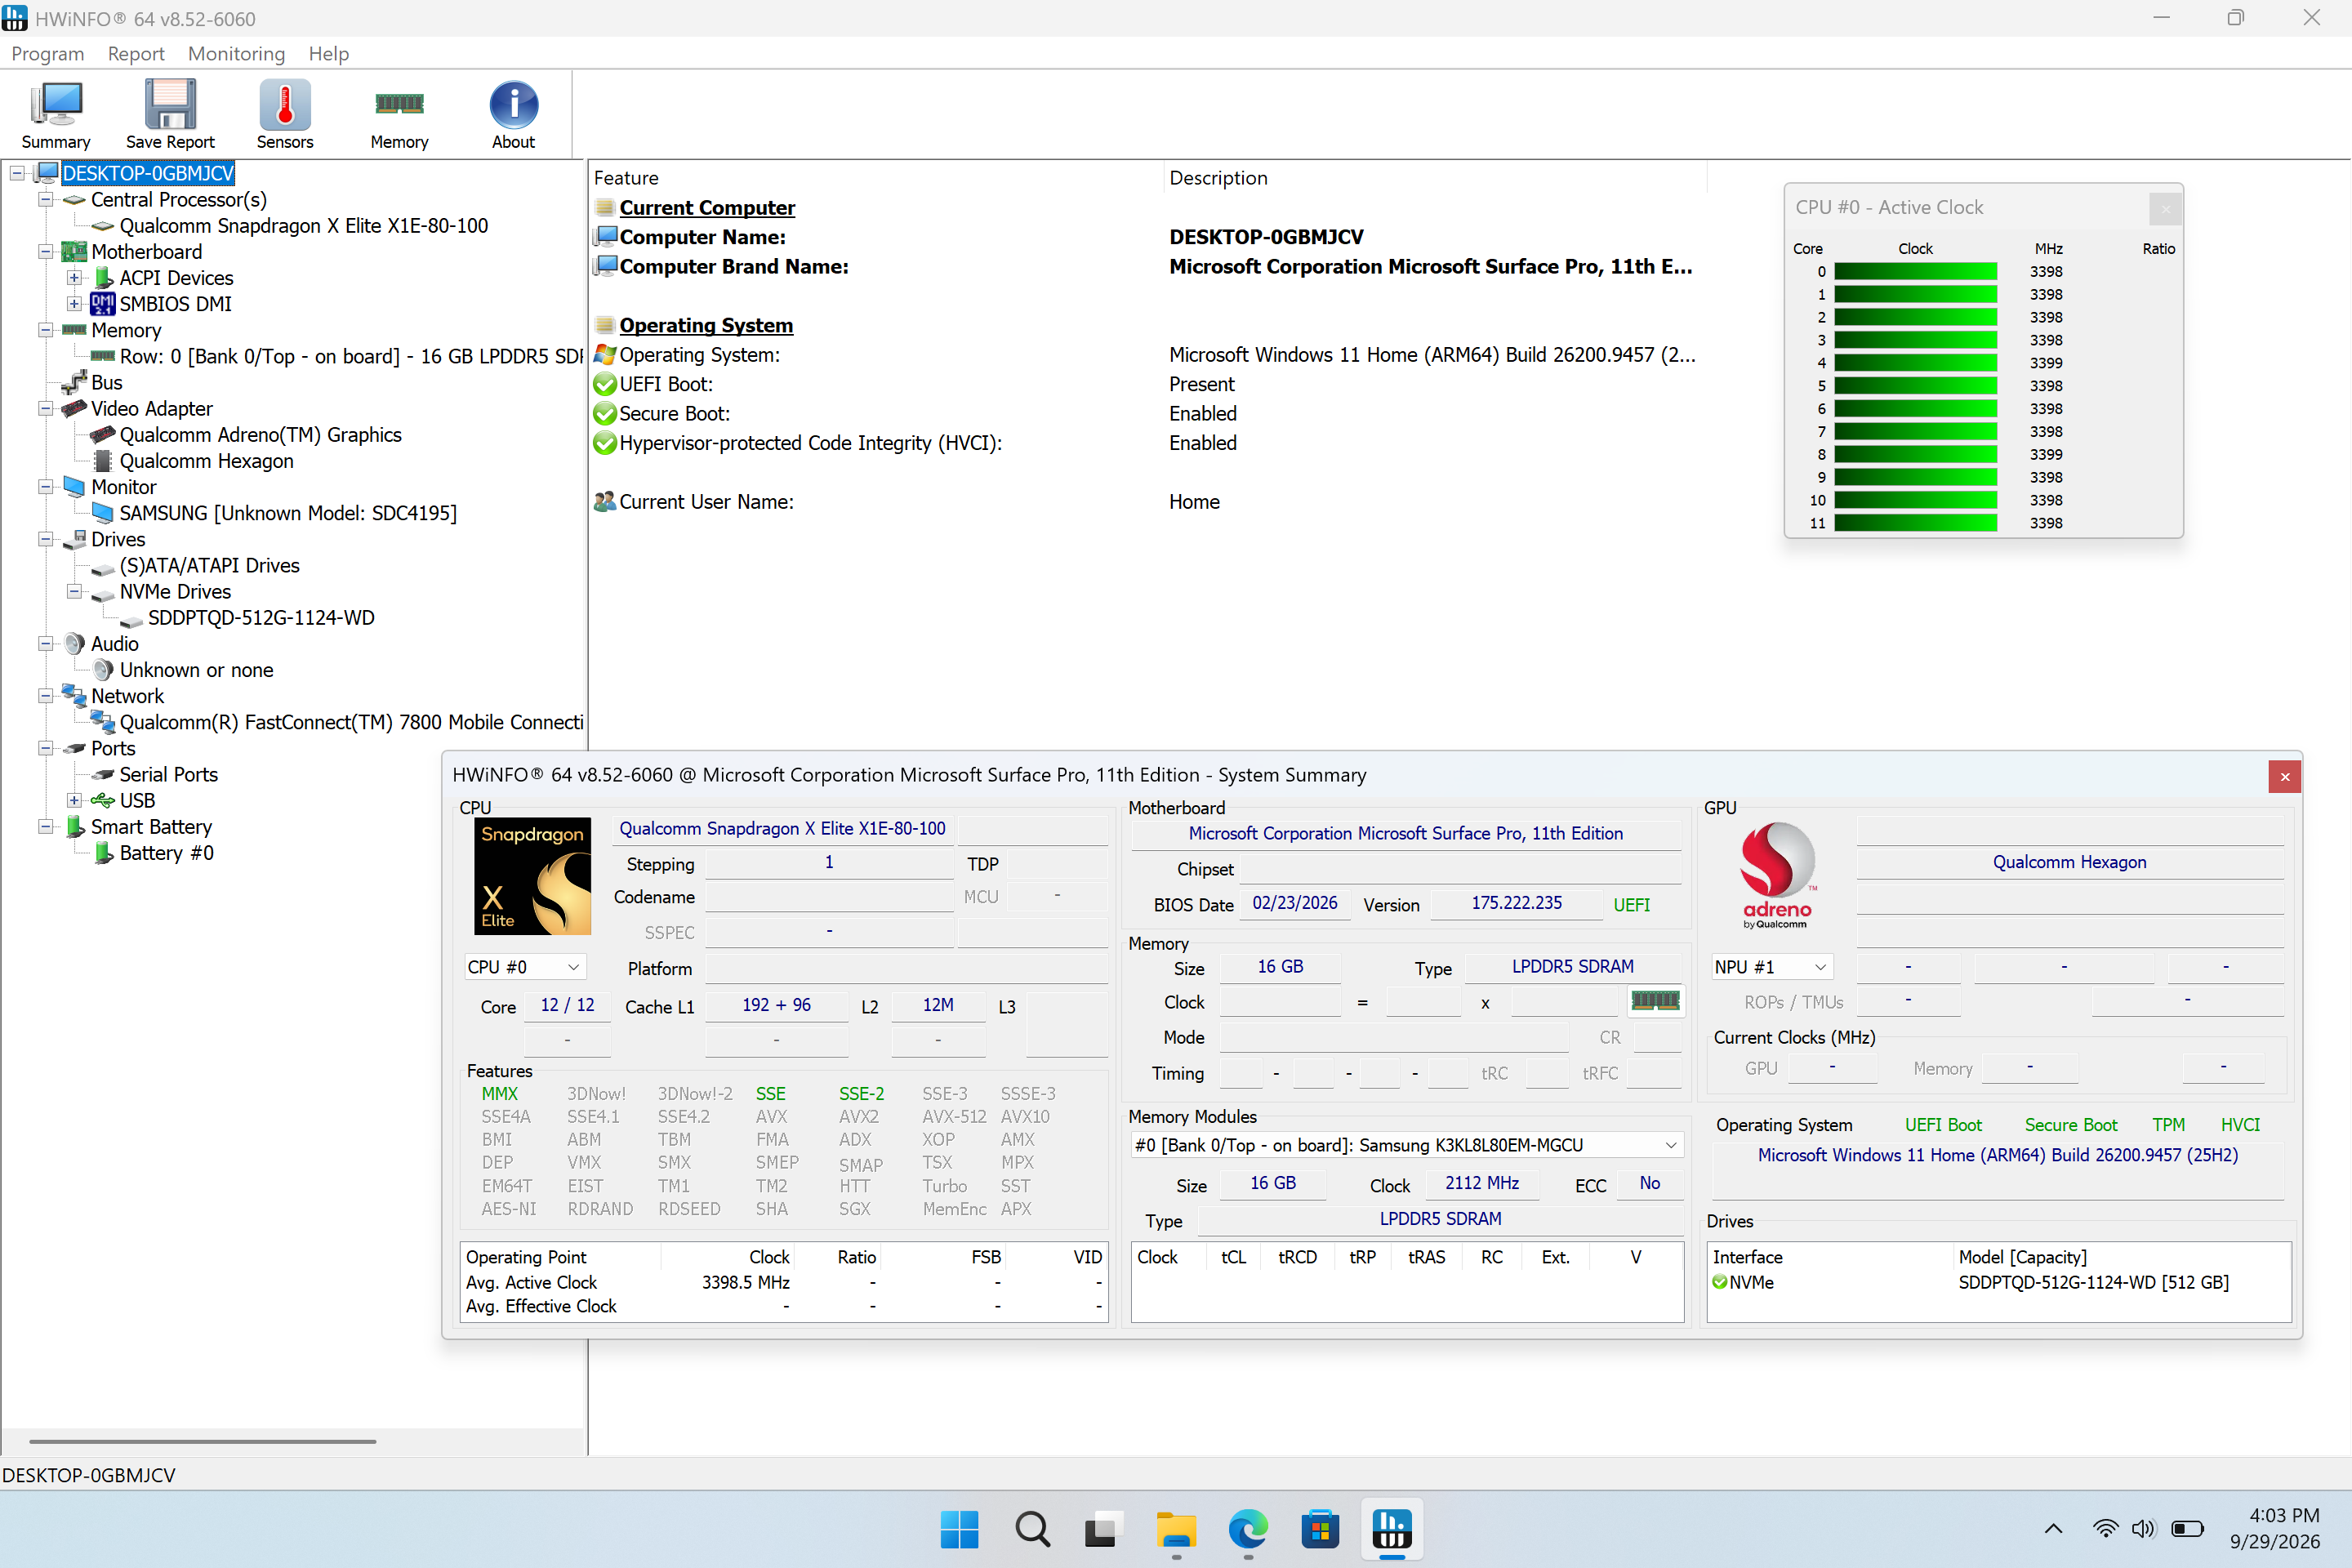Select SMBIOS DMI tree node

coord(175,304)
